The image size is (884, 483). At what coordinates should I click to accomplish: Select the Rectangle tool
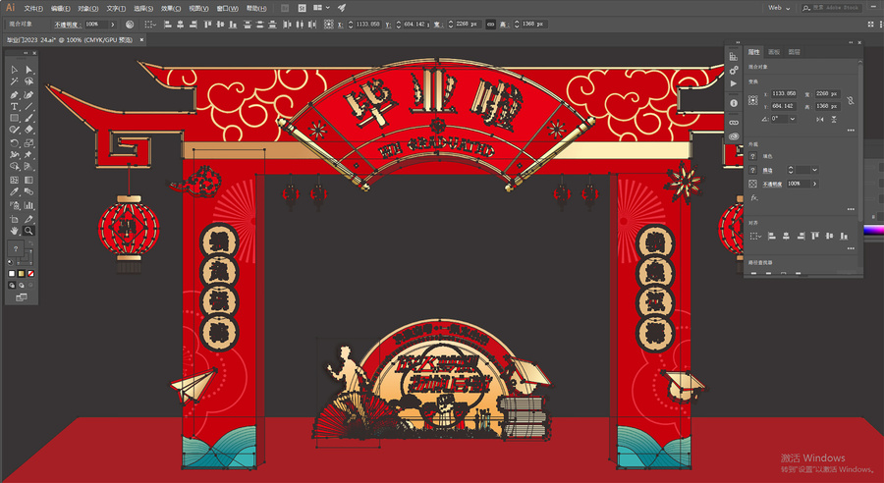15,119
